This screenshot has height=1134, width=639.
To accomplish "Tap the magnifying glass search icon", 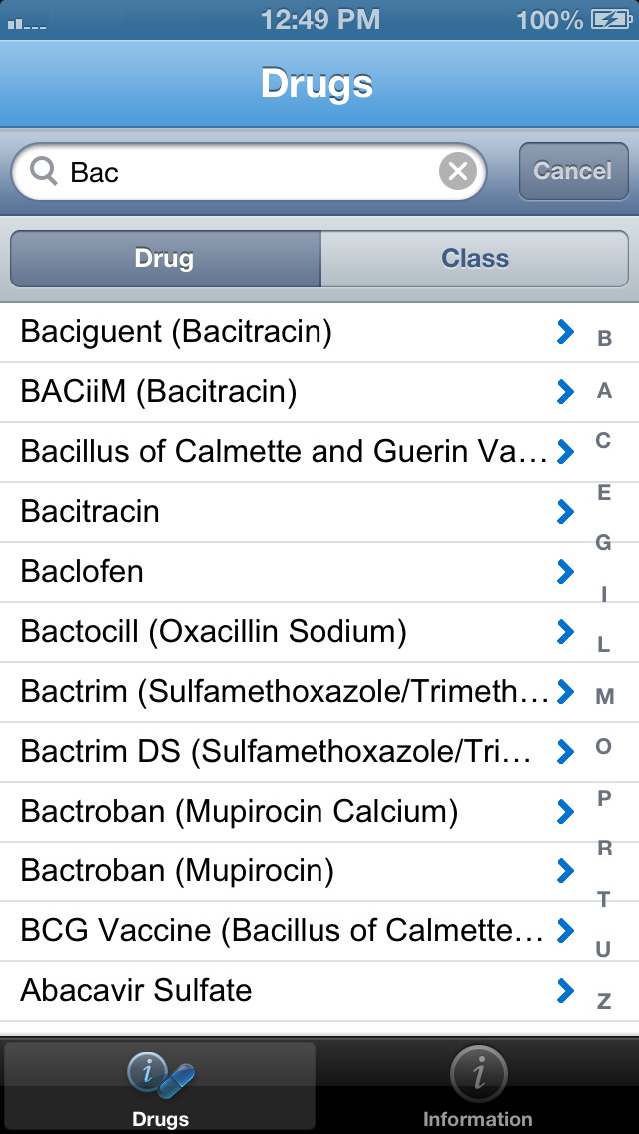I will click(44, 172).
